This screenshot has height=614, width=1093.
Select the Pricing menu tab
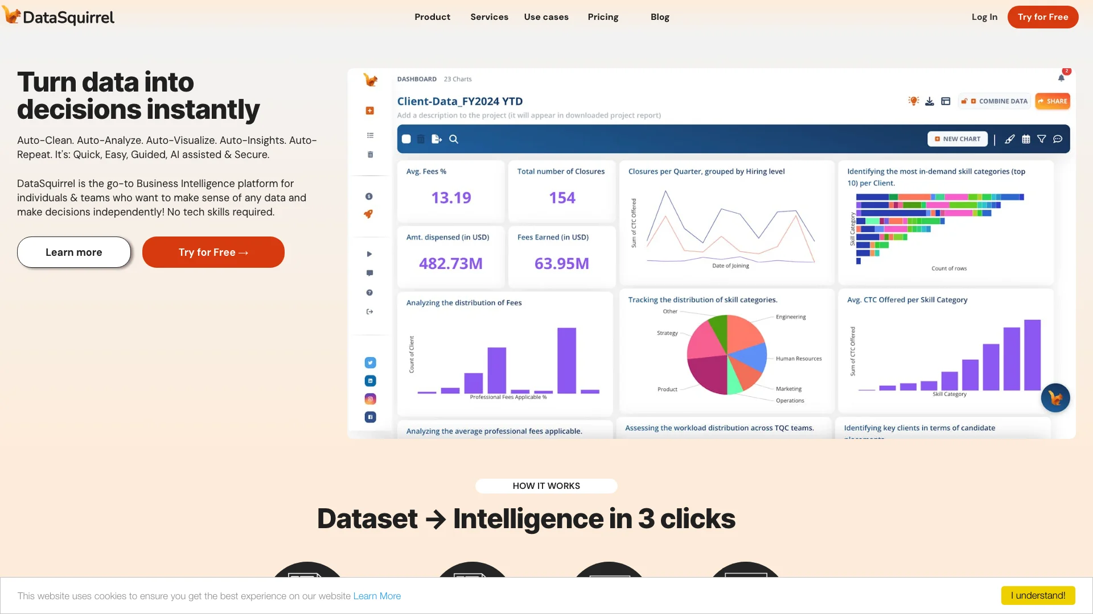(603, 16)
